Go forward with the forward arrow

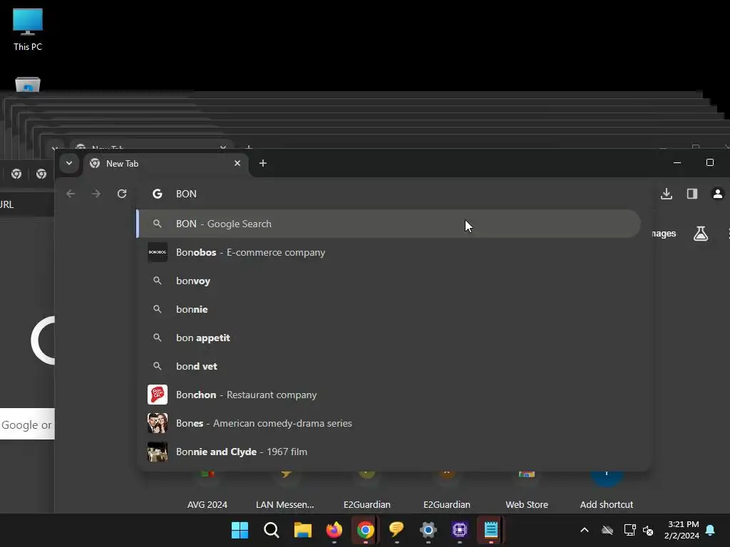pos(96,194)
